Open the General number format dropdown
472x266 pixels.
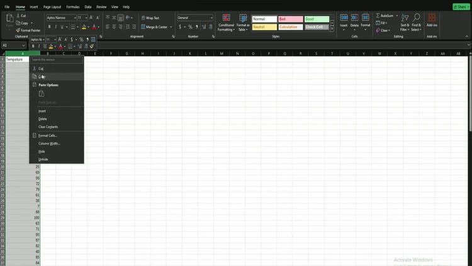click(211, 18)
